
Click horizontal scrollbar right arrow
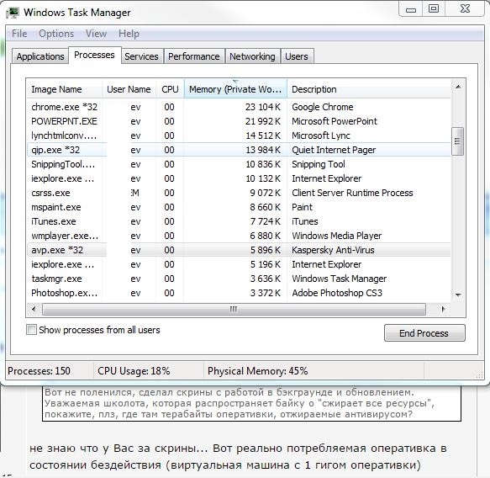coord(443,310)
